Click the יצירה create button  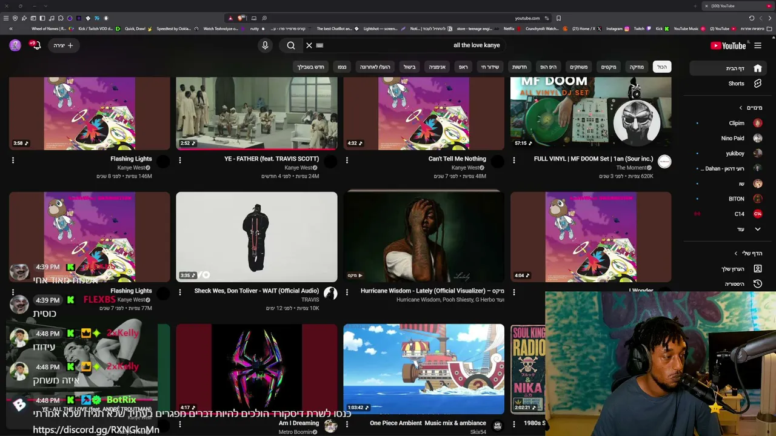point(63,45)
